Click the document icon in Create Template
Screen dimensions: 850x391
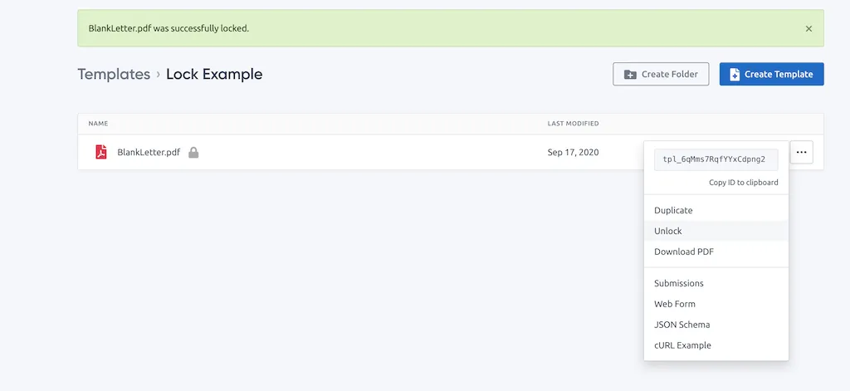[735, 74]
